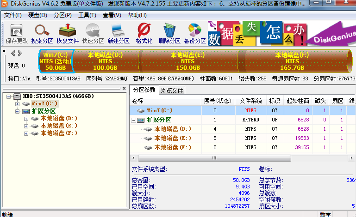
Task: Close the left tree panel
Action: pos(124,88)
